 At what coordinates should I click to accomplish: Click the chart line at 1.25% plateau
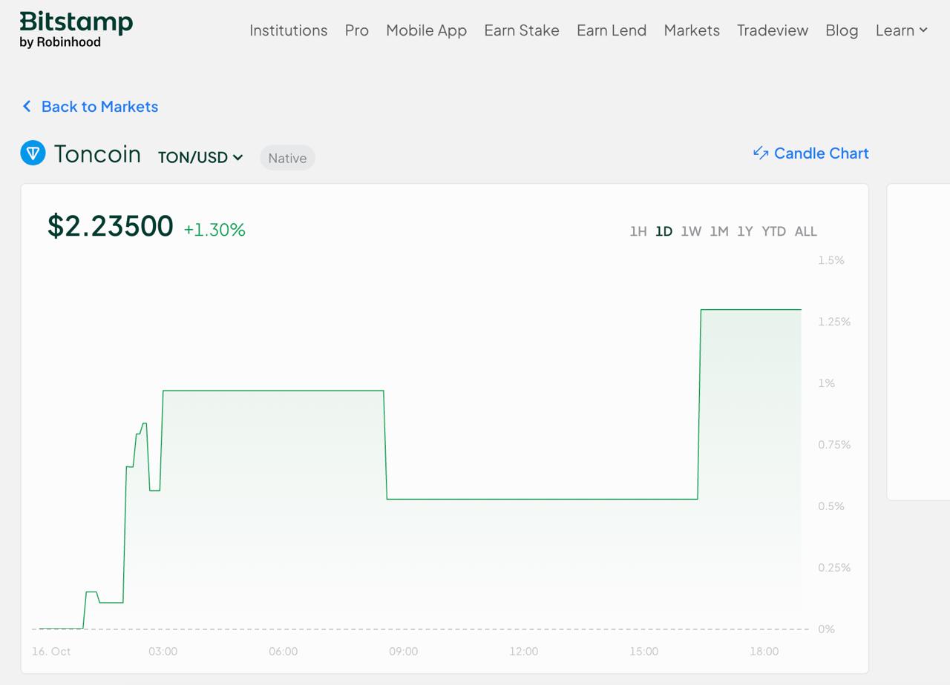click(x=750, y=309)
